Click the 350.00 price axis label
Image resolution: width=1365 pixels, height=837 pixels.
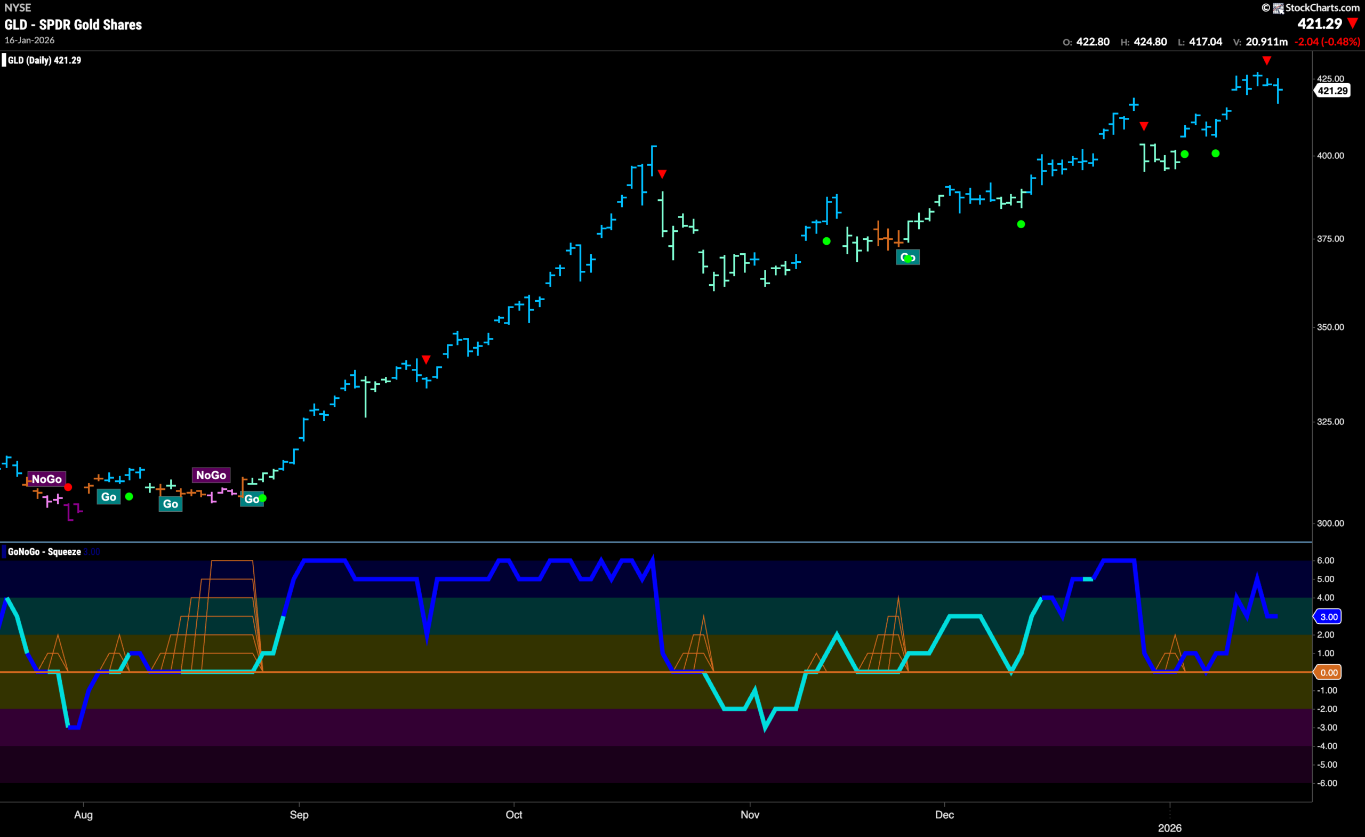[x=1331, y=327]
